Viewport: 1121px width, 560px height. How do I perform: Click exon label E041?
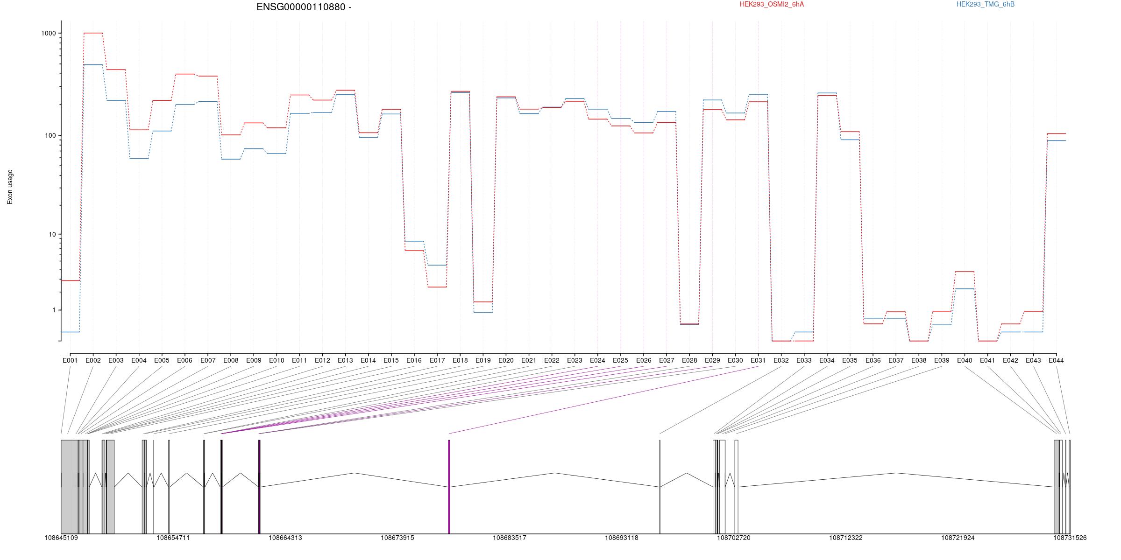987,360
